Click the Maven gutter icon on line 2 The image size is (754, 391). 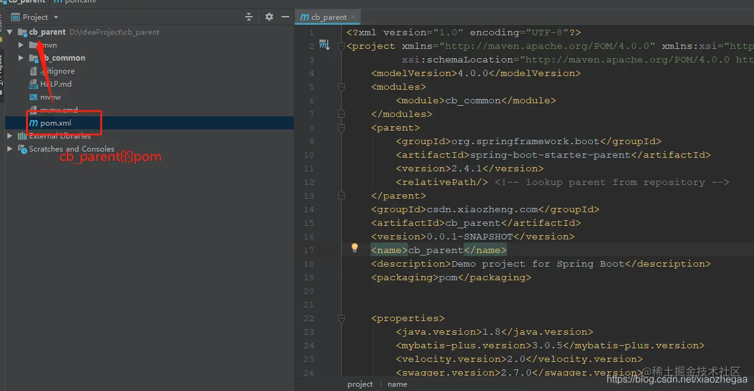click(x=324, y=45)
